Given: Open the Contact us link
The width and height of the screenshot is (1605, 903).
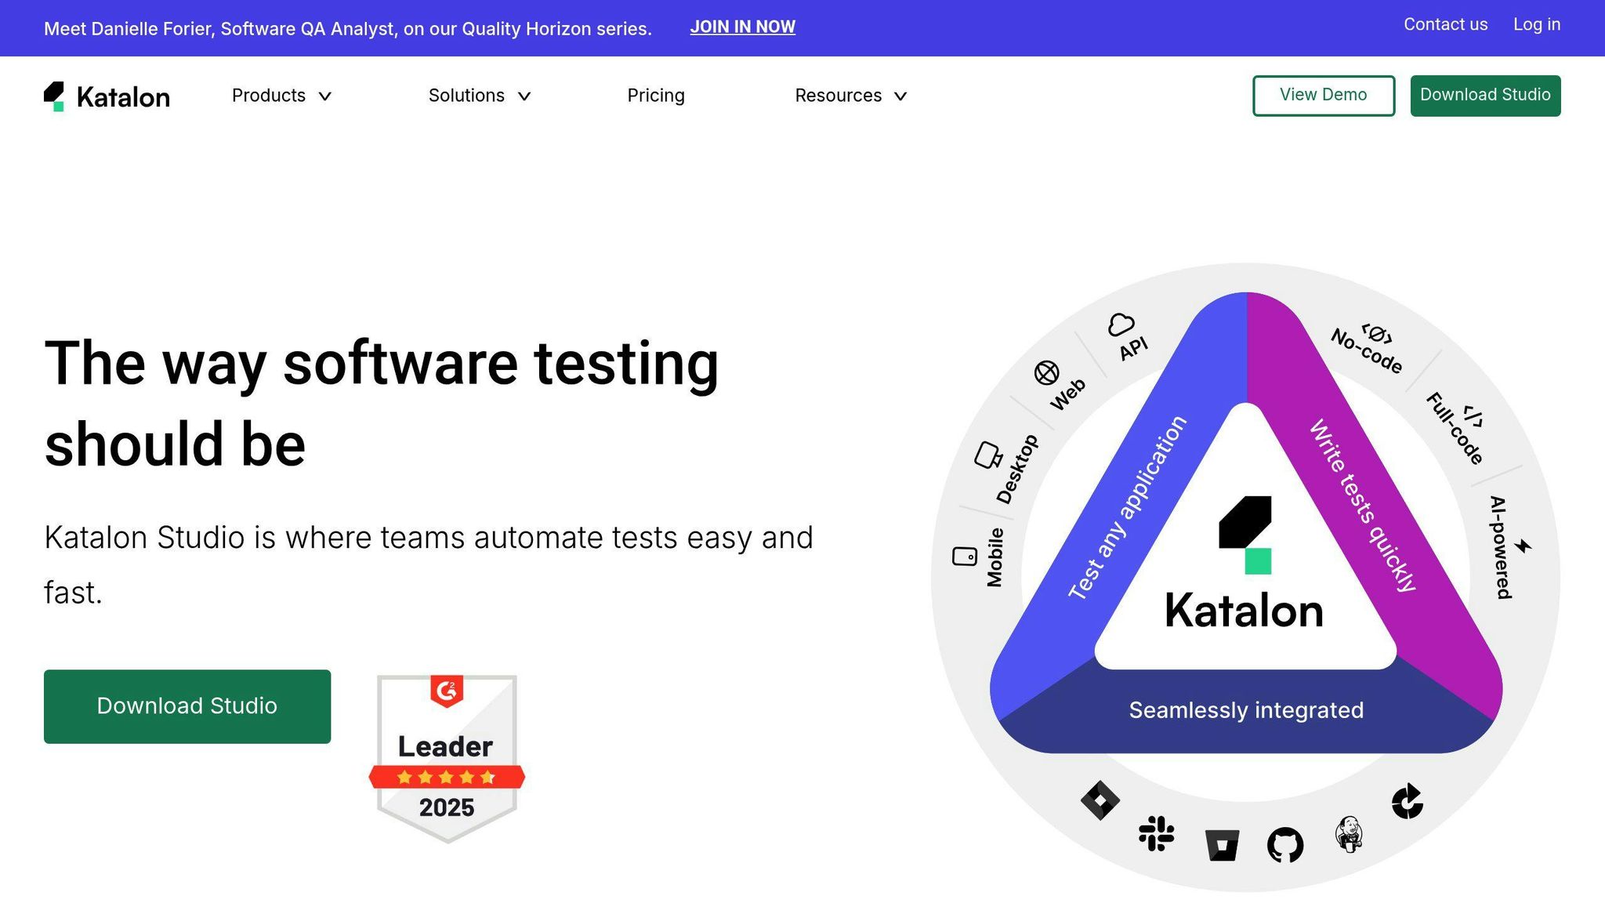Looking at the screenshot, I should tap(1445, 25).
